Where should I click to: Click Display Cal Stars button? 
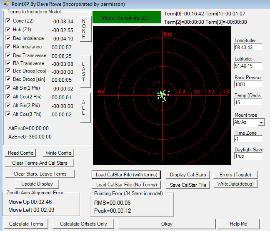188,175
